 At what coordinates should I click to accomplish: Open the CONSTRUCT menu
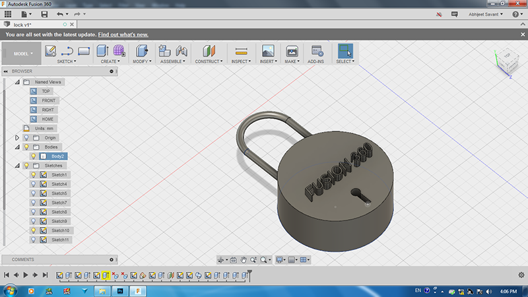[x=209, y=61]
